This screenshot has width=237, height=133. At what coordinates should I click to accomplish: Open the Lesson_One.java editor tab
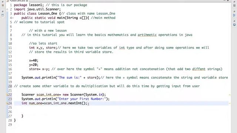click(17, 1)
